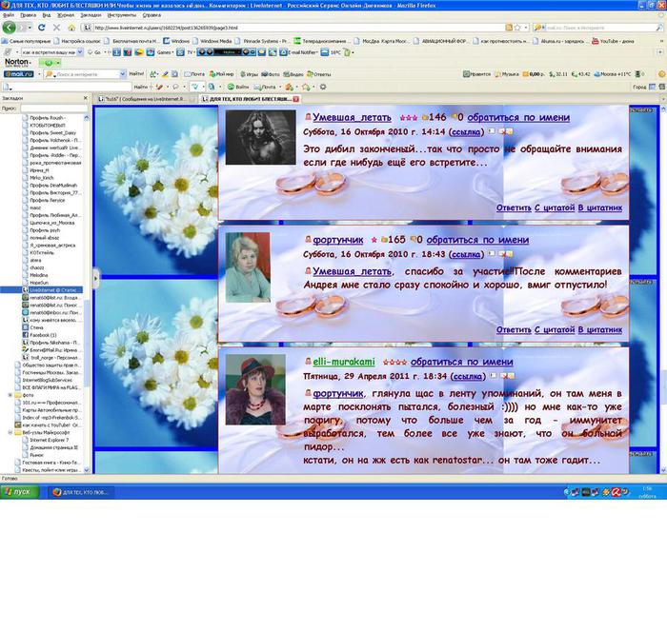The width and height of the screenshot is (667, 632).
Task: Click the highlighter pen icon on mail.ru toolbar
Action: click(165, 74)
